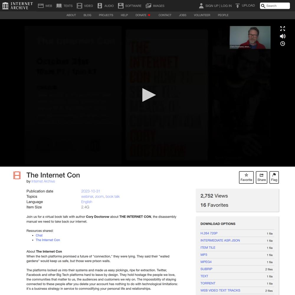Open the SubRip download options

206,269
